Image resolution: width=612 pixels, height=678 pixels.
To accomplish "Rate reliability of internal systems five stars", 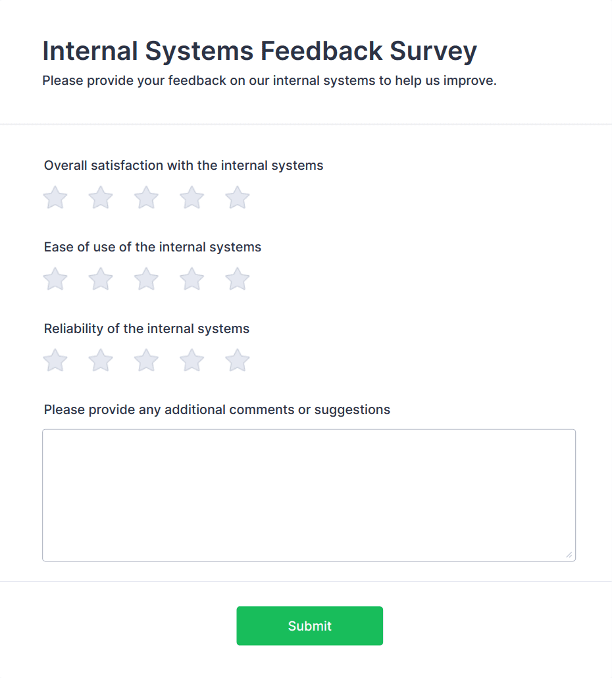I will coord(237,360).
